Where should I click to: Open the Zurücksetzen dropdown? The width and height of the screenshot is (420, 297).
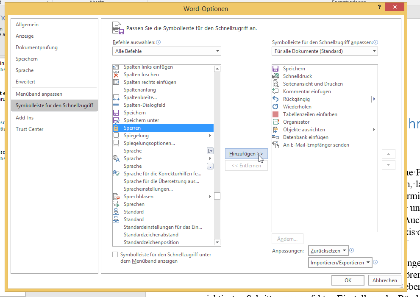[x=328, y=251]
